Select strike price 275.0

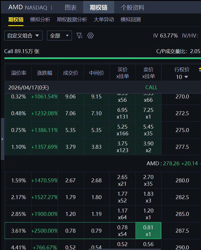coord(182,130)
